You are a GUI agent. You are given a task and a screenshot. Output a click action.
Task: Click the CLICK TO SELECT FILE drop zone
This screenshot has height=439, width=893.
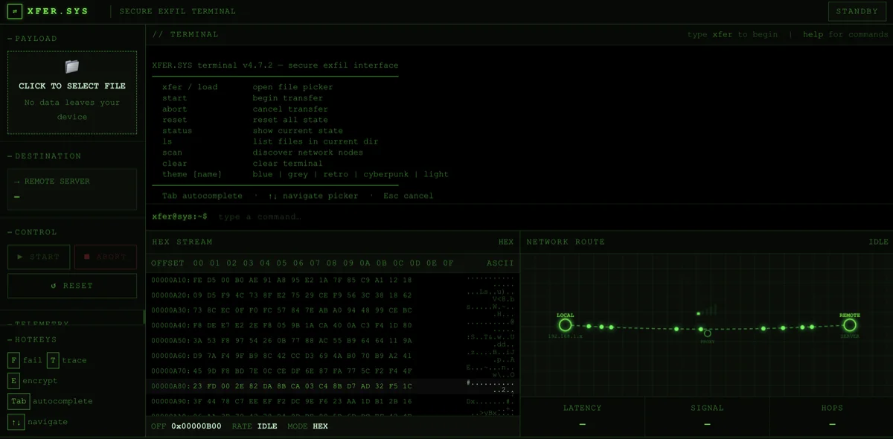point(72,92)
